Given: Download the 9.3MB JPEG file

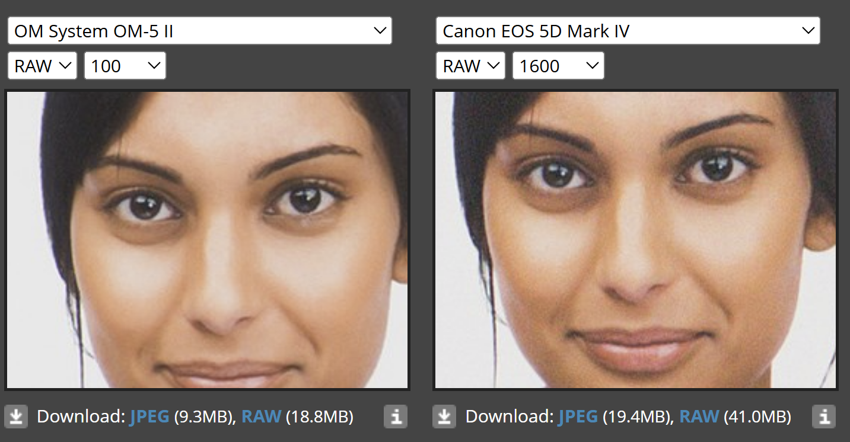Looking at the screenshot, I should [149, 417].
